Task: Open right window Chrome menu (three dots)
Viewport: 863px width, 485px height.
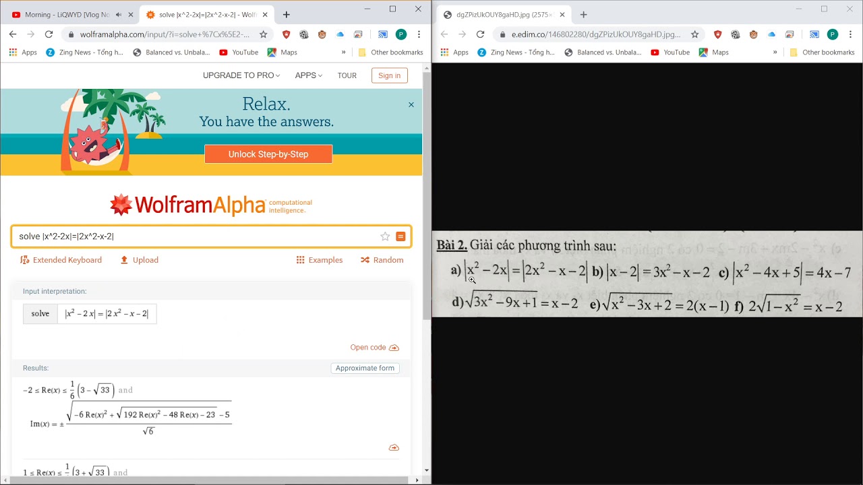Action: tap(850, 34)
